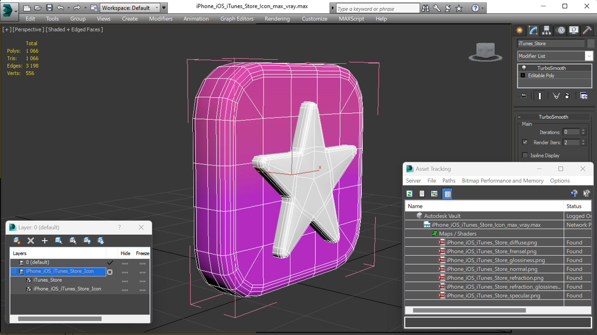Click Add selected objects to layer plus icon

[x=44, y=240]
